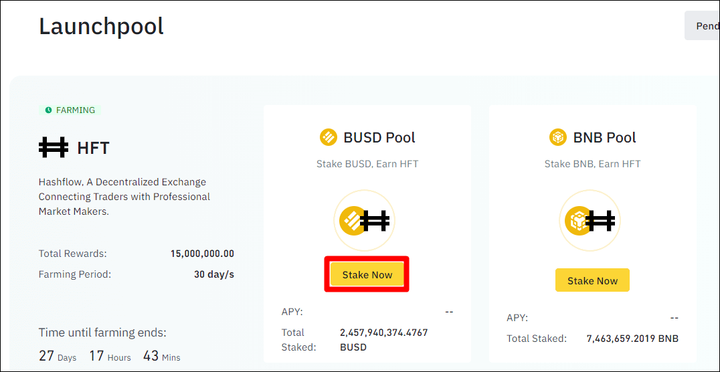Click the Farming Period label
The height and width of the screenshot is (372, 720).
(x=75, y=274)
